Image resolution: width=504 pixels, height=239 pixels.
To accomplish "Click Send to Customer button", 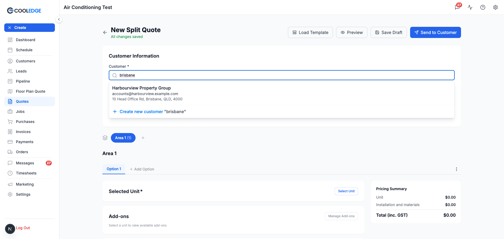I will click(x=436, y=32).
